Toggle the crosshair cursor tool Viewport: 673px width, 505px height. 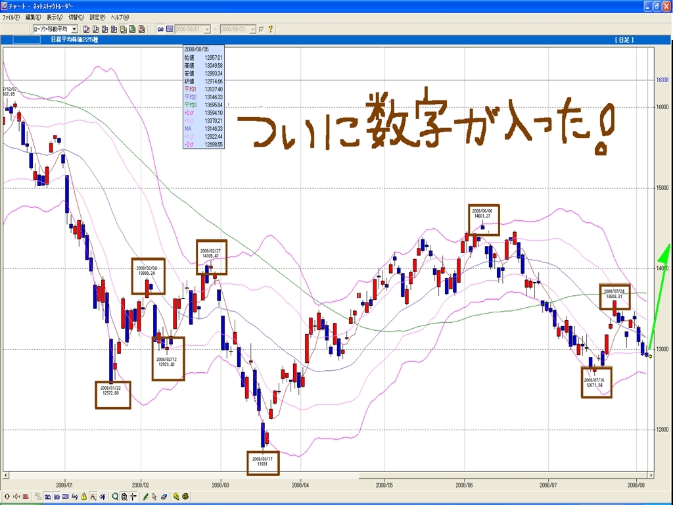point(133,497)
